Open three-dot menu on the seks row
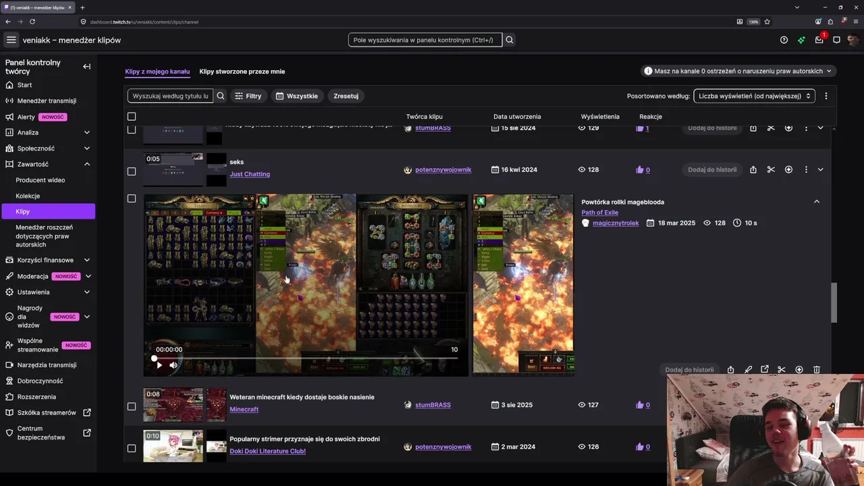Screen dimensions: 864x486 click(x=806, y=169)
